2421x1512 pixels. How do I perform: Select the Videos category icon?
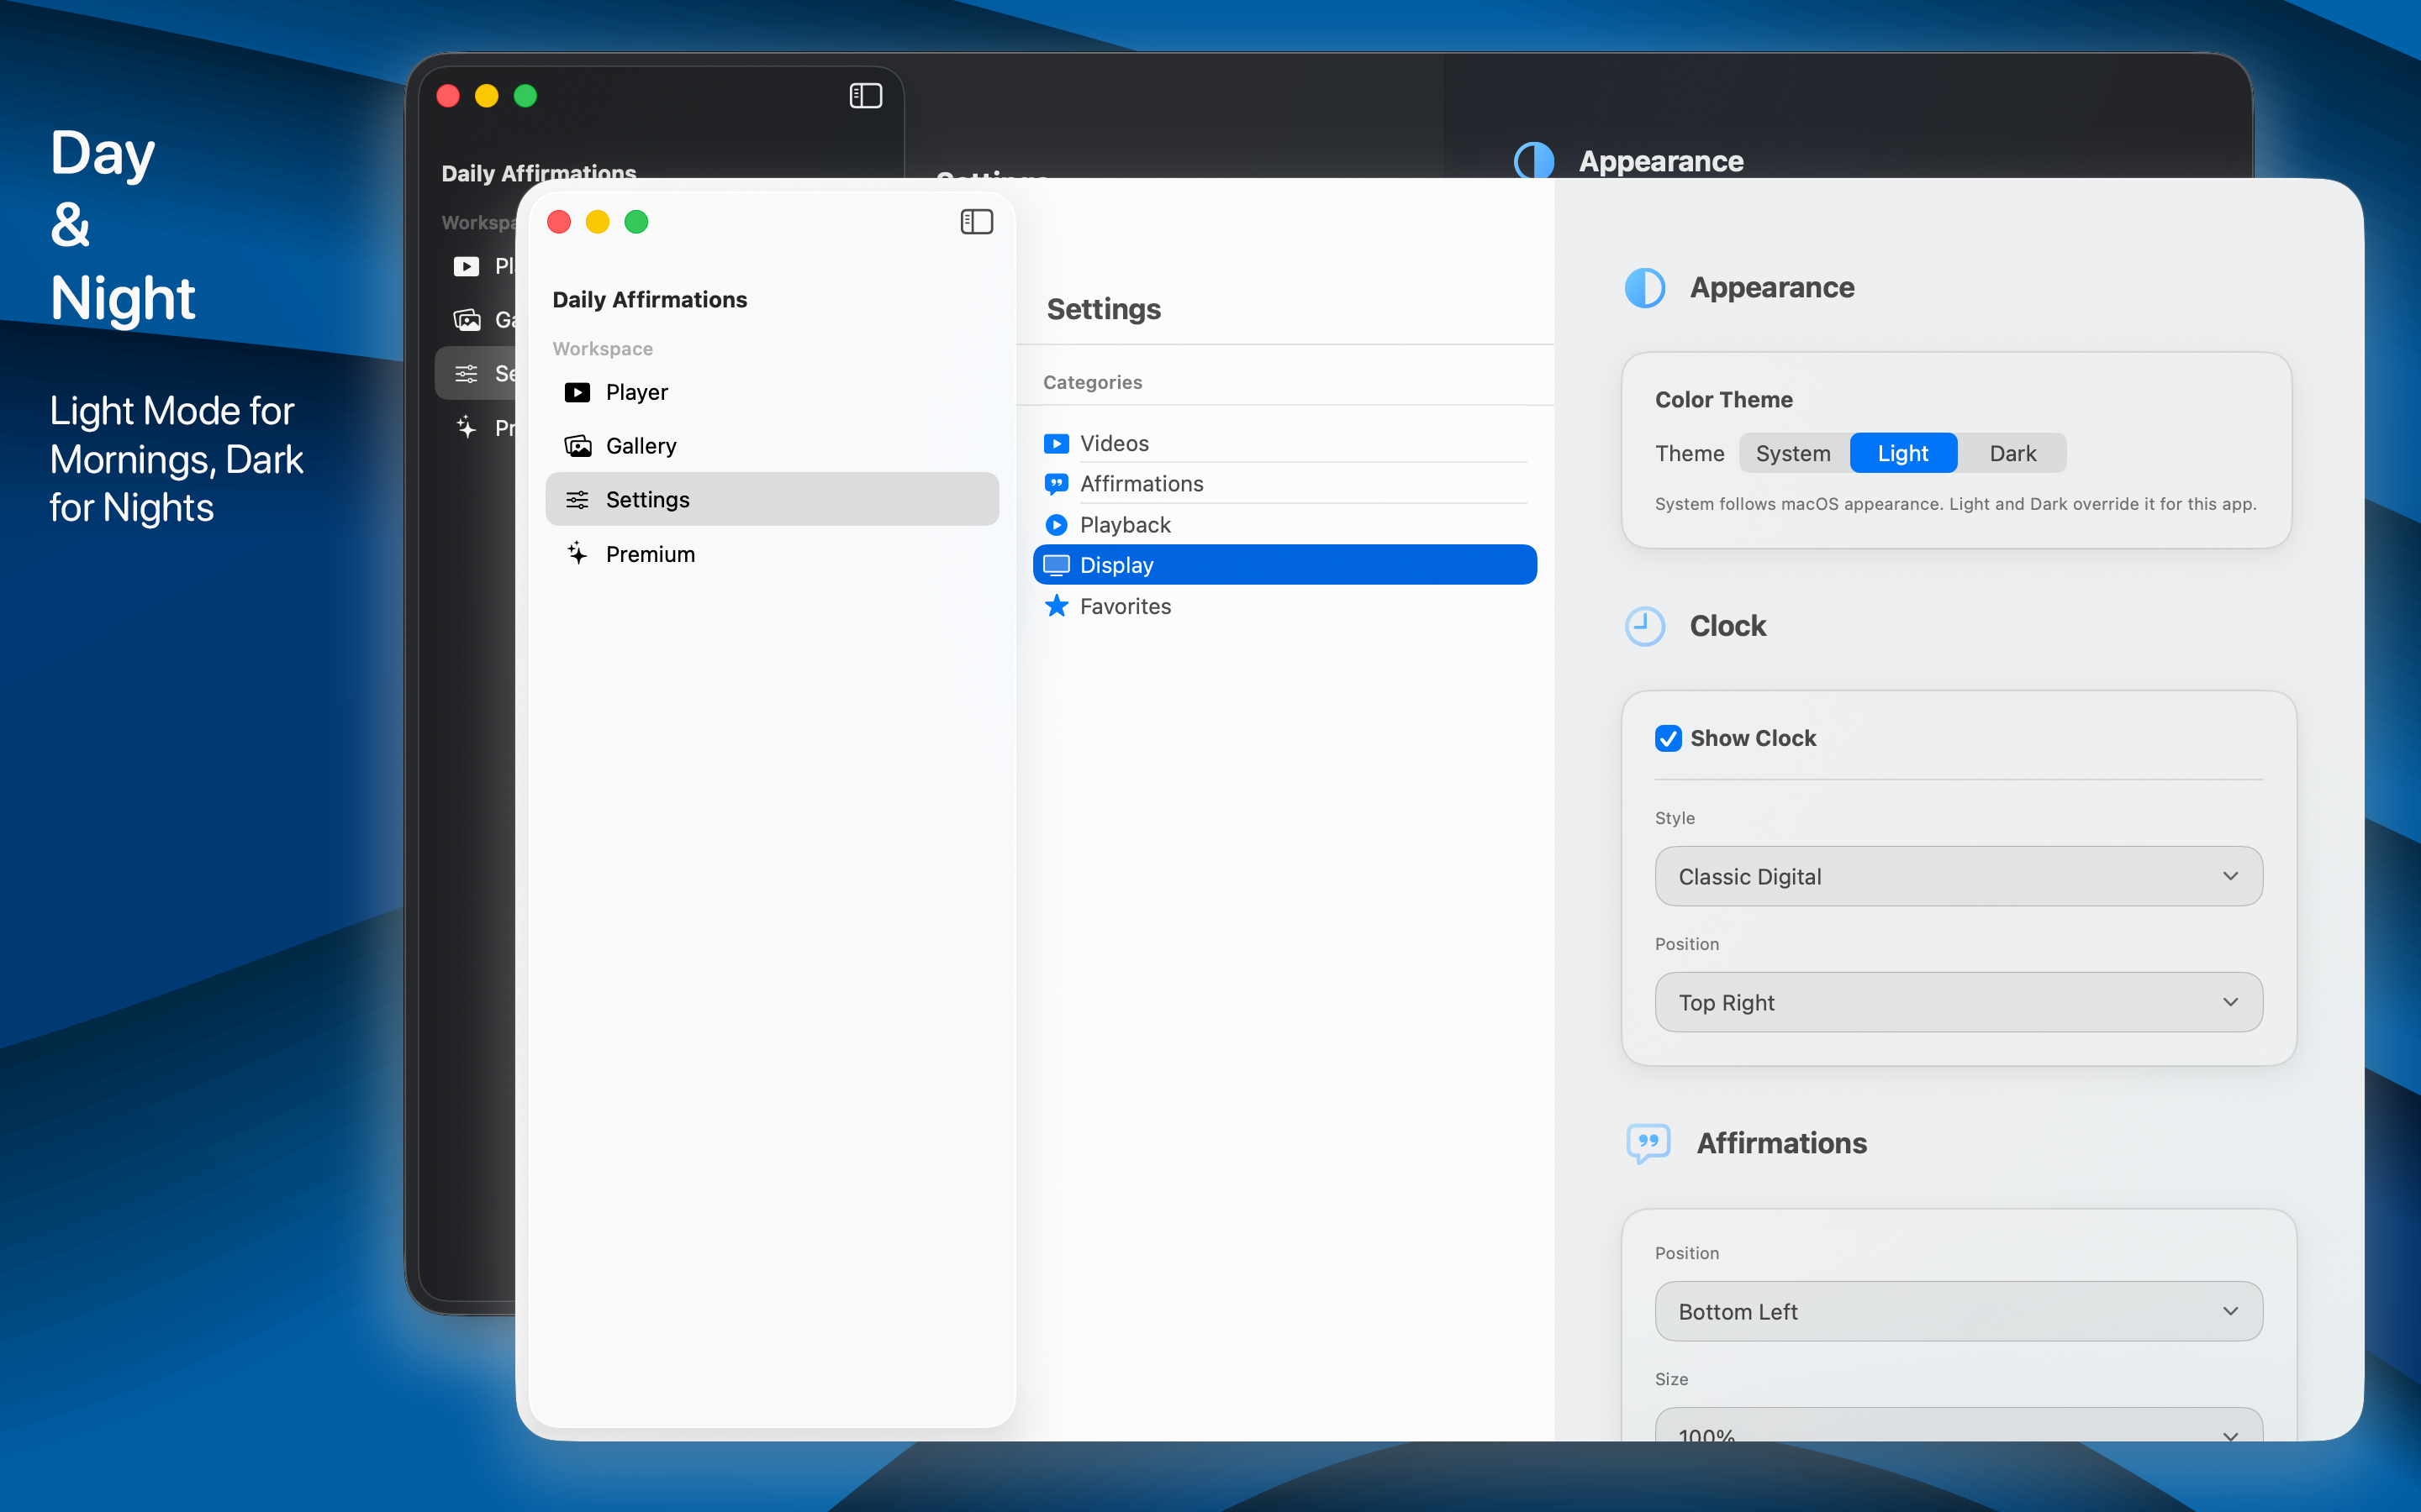pos(1057,443)
